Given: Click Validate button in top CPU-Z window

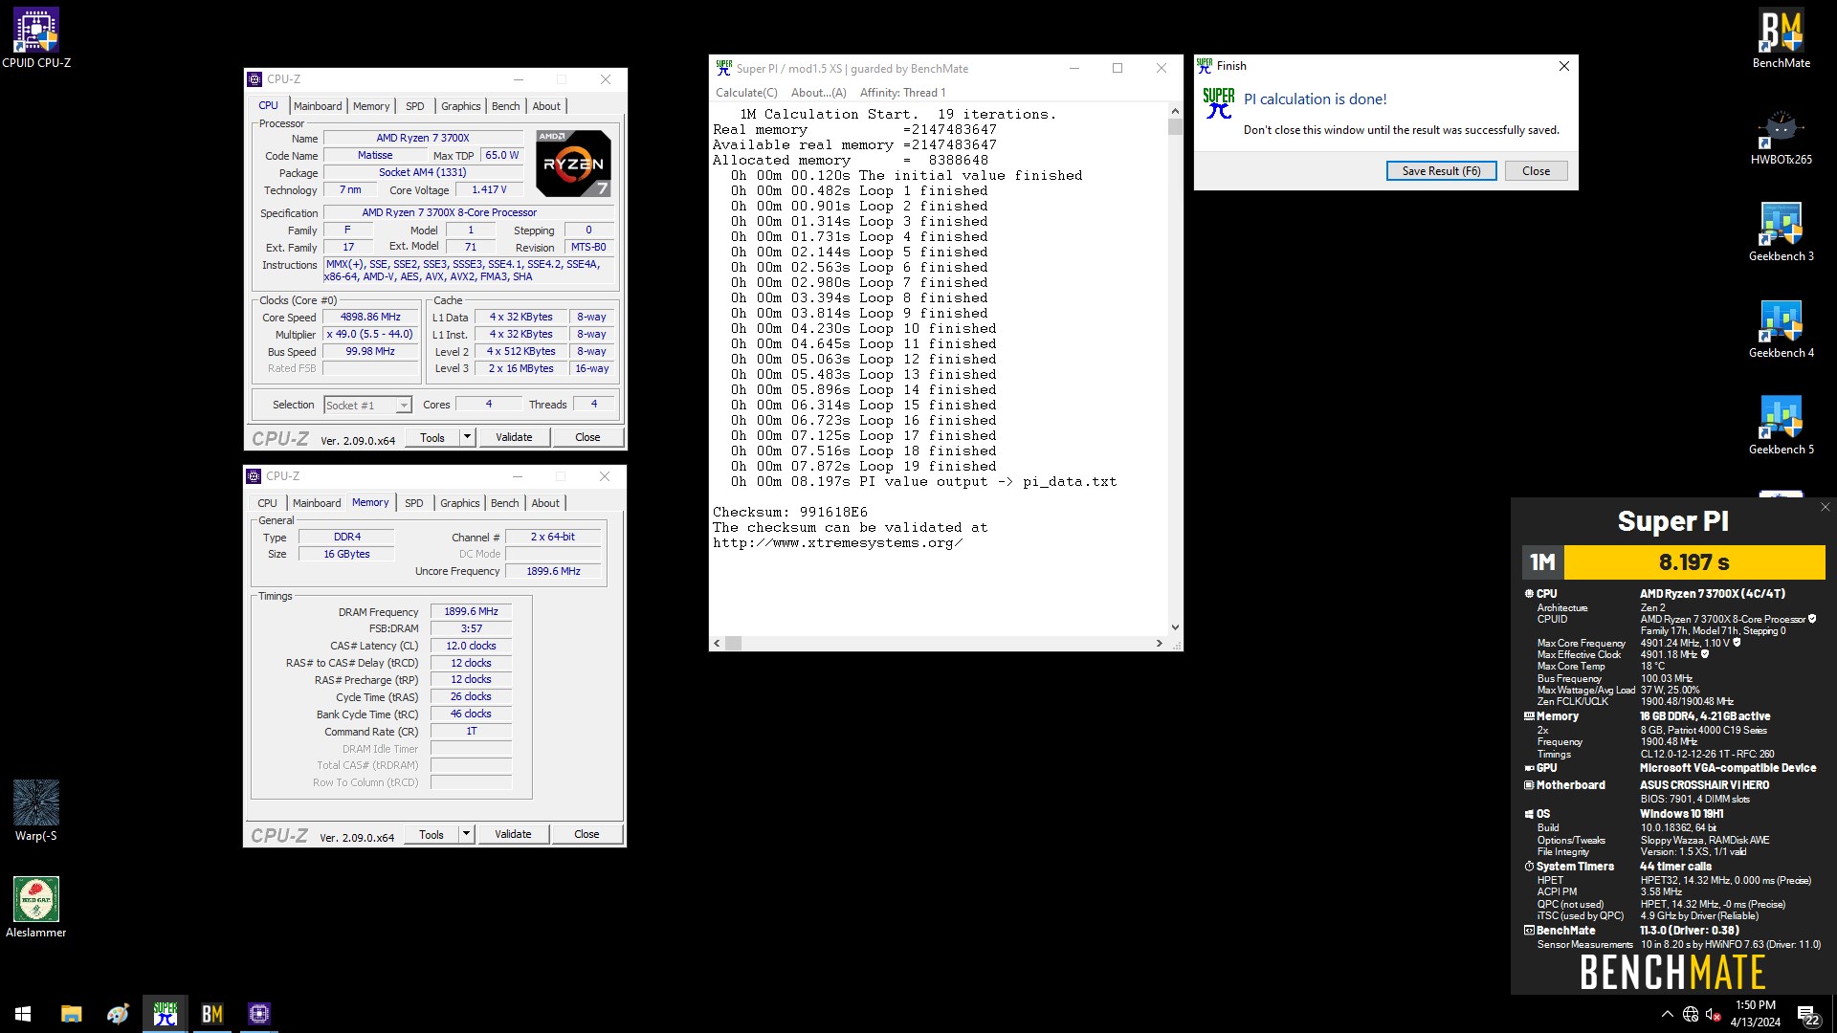Looking at the screenshot, I should pyautogui.click(x=514, y=437).
